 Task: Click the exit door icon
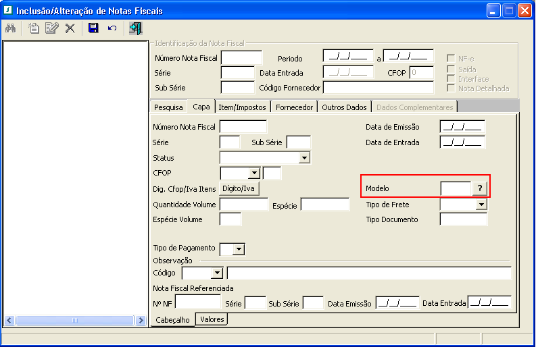136,28
